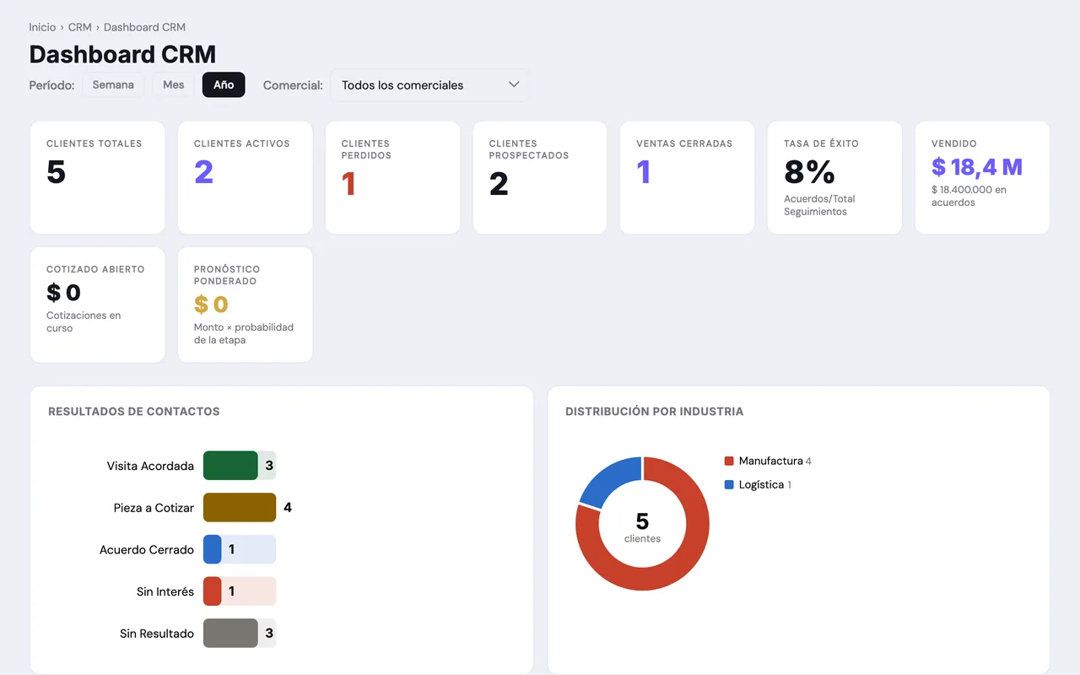Choose the Año period option
The width and height of the screenshot is (1080, 675).
[224, 85]
